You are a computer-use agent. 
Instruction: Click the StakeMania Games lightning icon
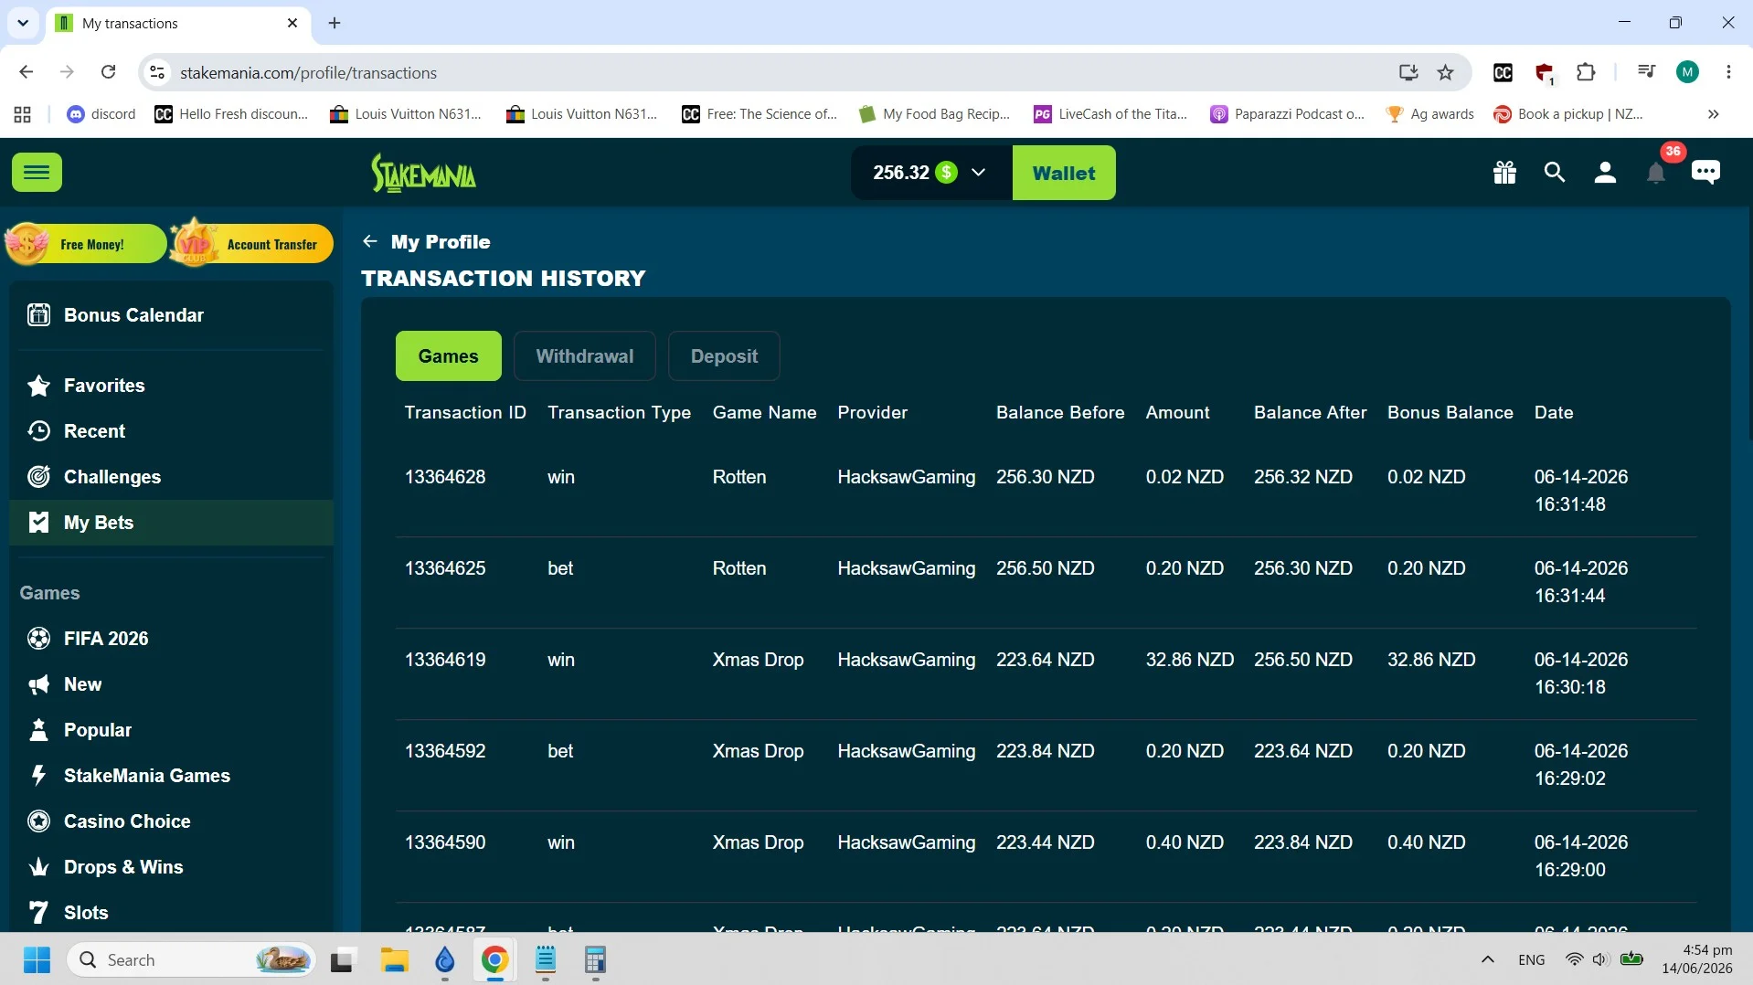pos(38,776)
